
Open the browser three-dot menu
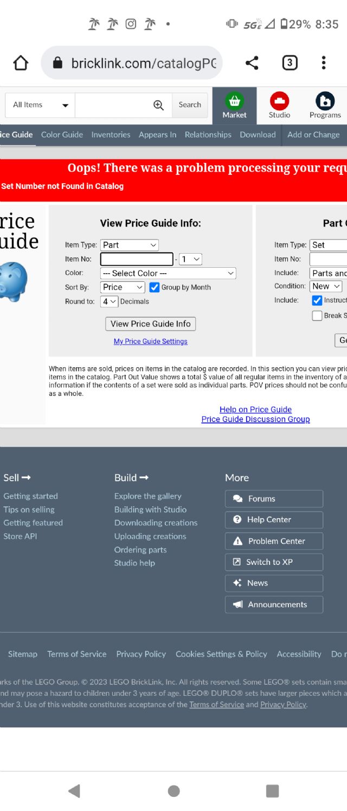click(x=323, y=63)
